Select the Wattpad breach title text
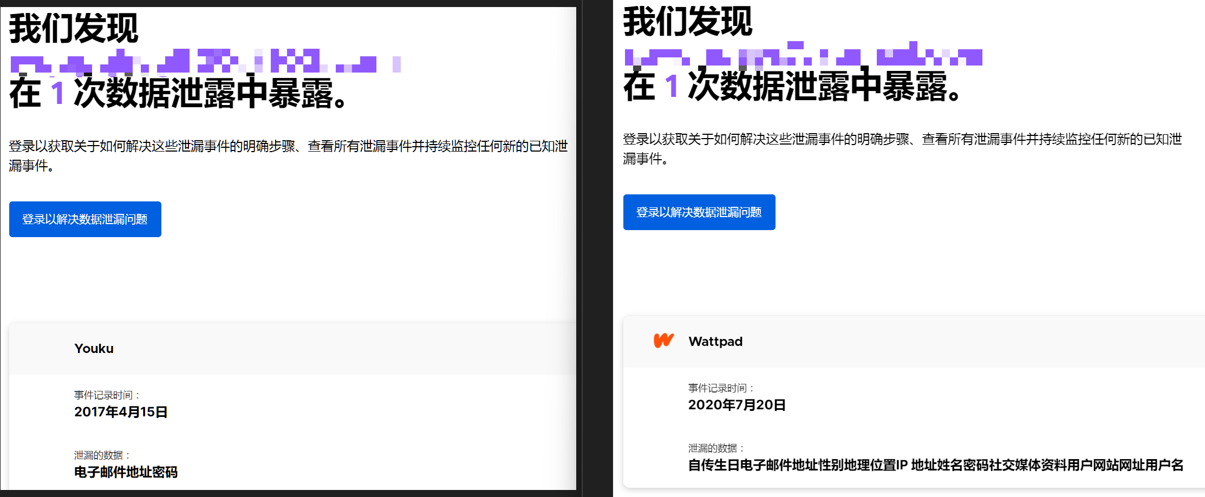1205x497 pixels. [715, 342]
